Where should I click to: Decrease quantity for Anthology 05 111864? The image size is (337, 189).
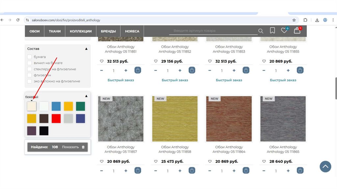click(210, 171)
